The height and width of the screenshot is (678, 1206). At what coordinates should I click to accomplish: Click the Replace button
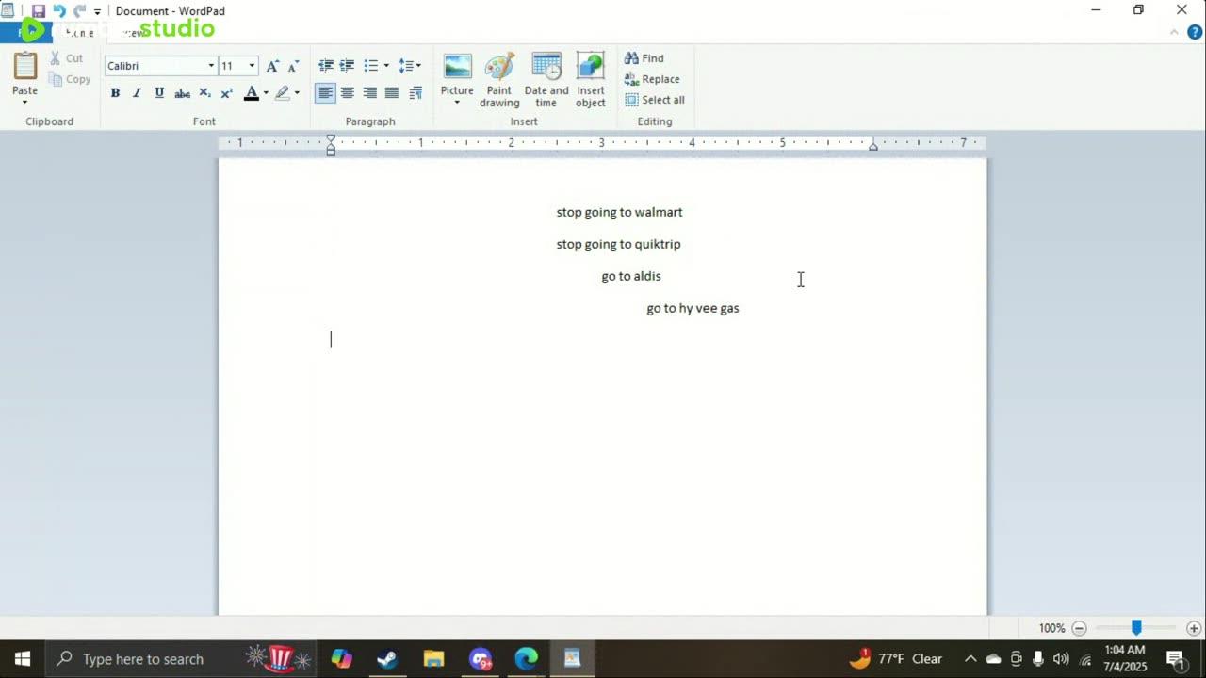coord(652,79)
